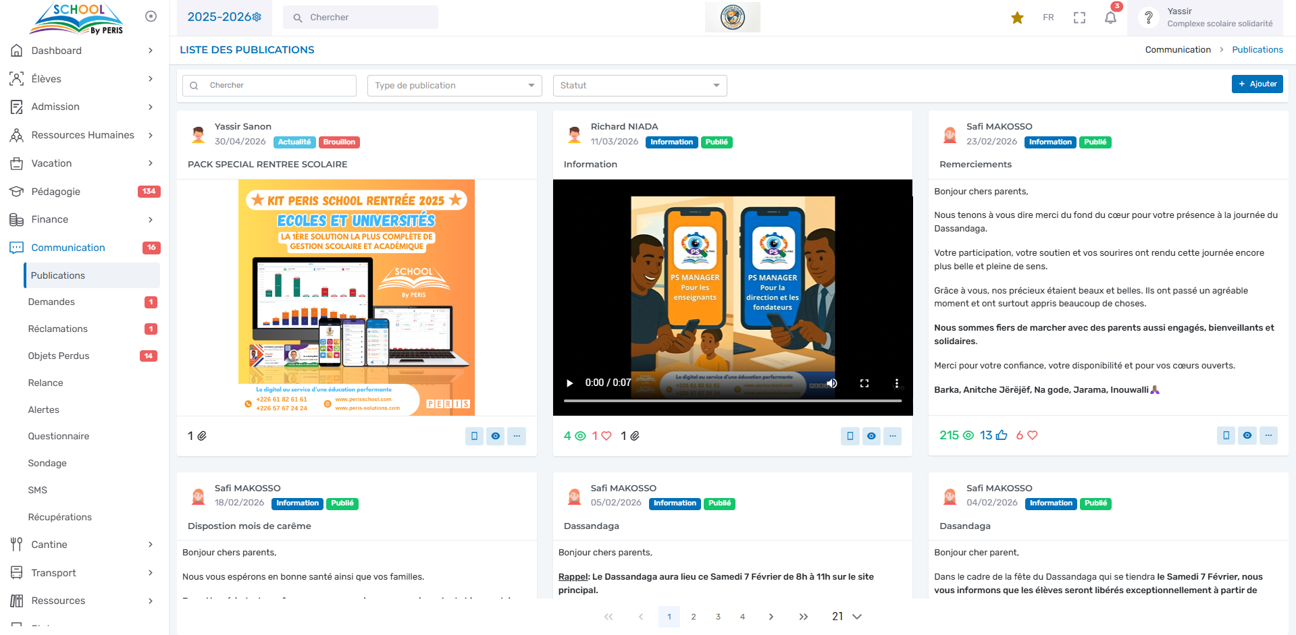Open the Type de publication dropdown
Image resolution: width=1296 pixels, height=635 pixels.
coord(455,86)
